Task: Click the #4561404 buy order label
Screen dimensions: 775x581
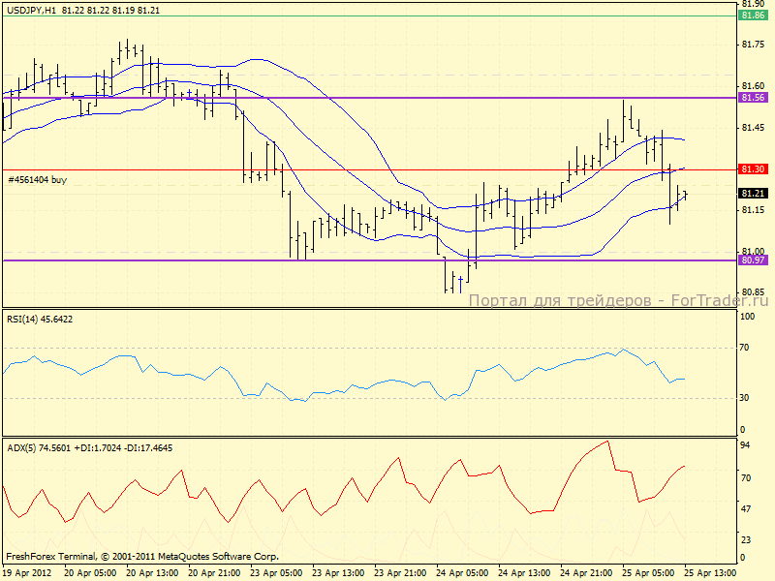Action: click(38, 180)
